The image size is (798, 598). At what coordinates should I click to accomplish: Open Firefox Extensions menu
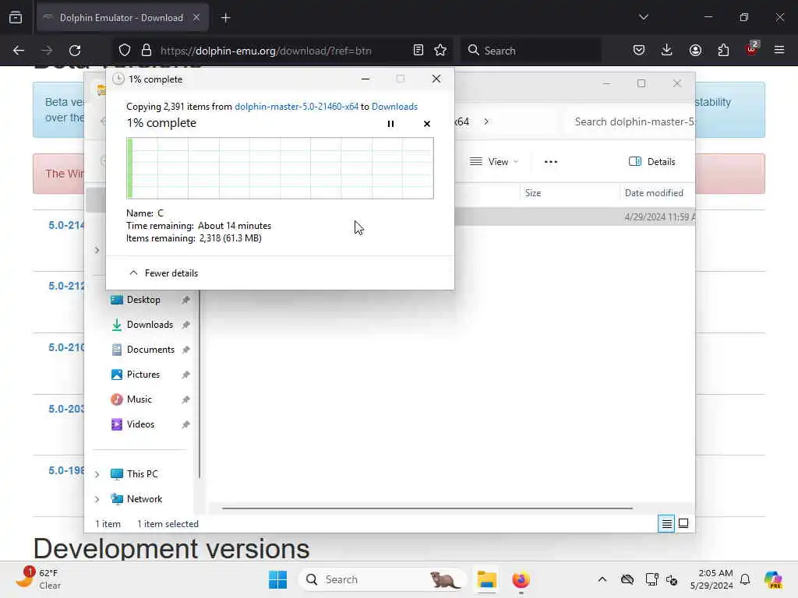click(723, 51)
